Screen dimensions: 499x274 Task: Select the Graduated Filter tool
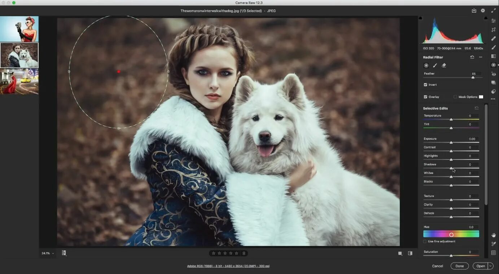tap(494, 56)
